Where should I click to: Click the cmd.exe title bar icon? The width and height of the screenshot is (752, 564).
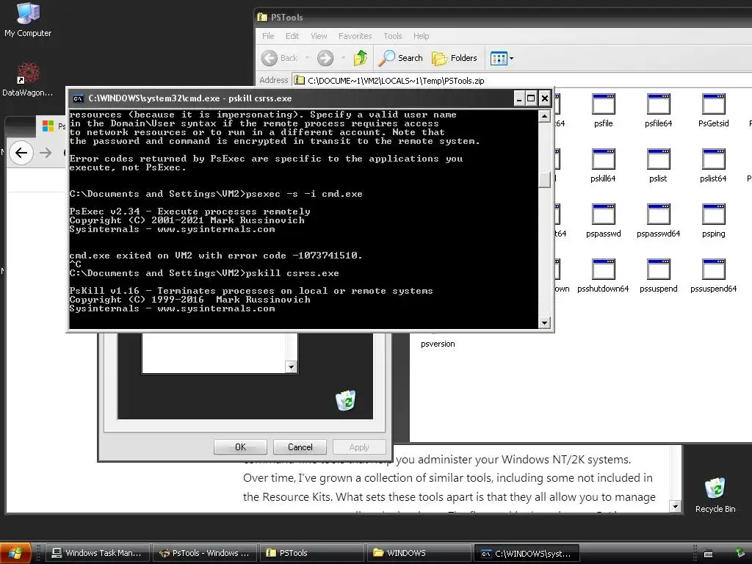tap(78, 99)
